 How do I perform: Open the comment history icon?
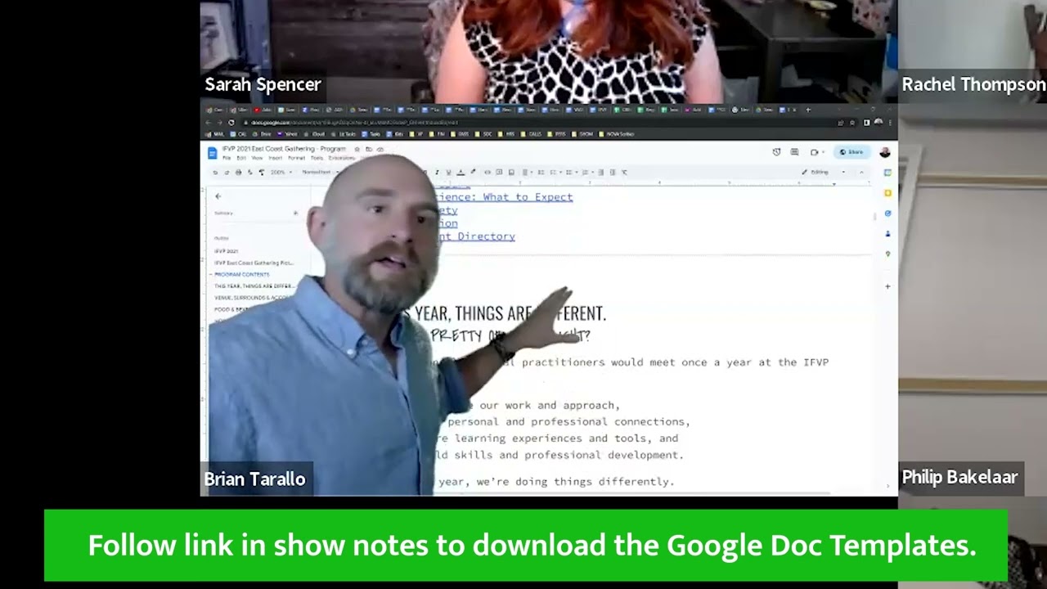[794, 152]
